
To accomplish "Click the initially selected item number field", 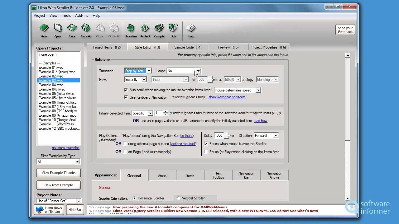I will pos(159,113).
